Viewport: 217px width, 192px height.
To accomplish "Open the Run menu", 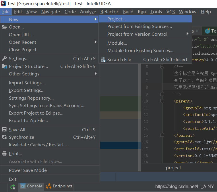I will [142, 12].
